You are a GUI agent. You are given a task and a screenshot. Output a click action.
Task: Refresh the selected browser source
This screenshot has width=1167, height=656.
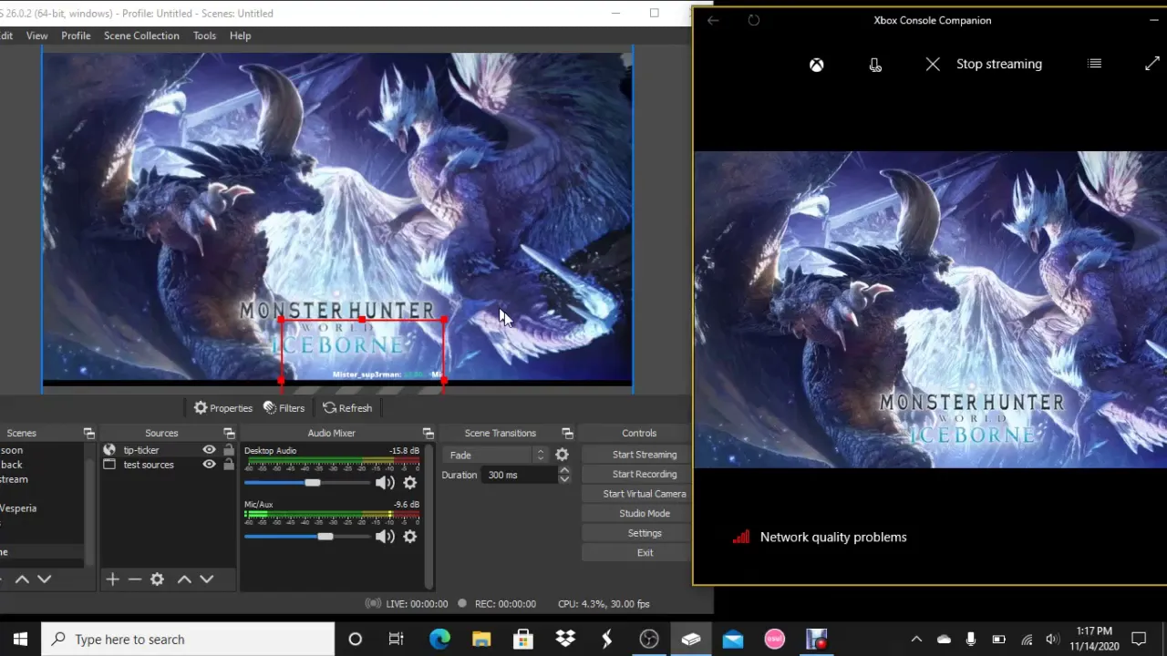[347, 408]
